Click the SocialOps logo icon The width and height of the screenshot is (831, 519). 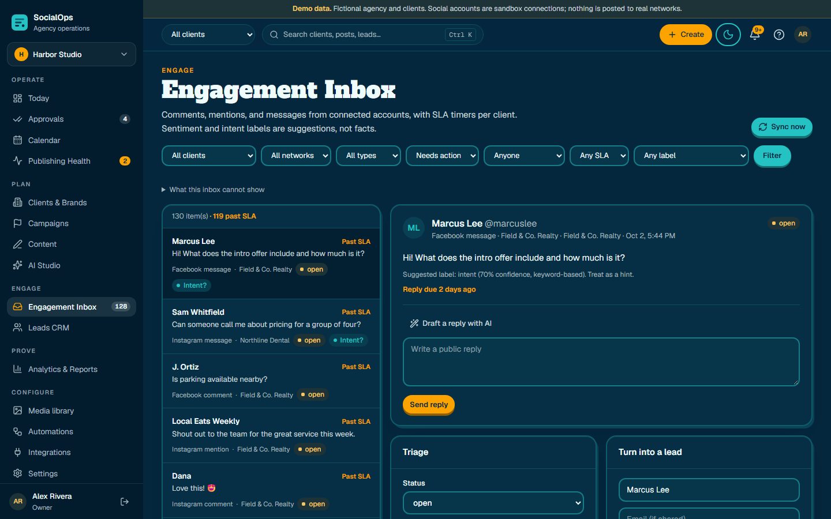[x=20, y=22]
